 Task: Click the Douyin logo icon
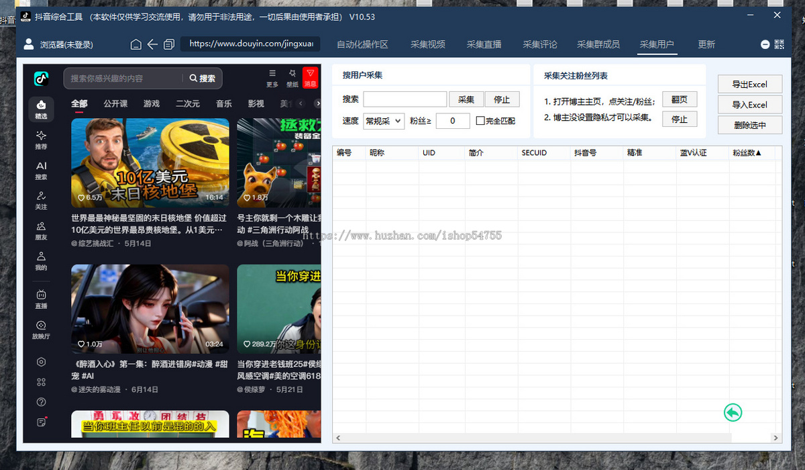[42, 79]
